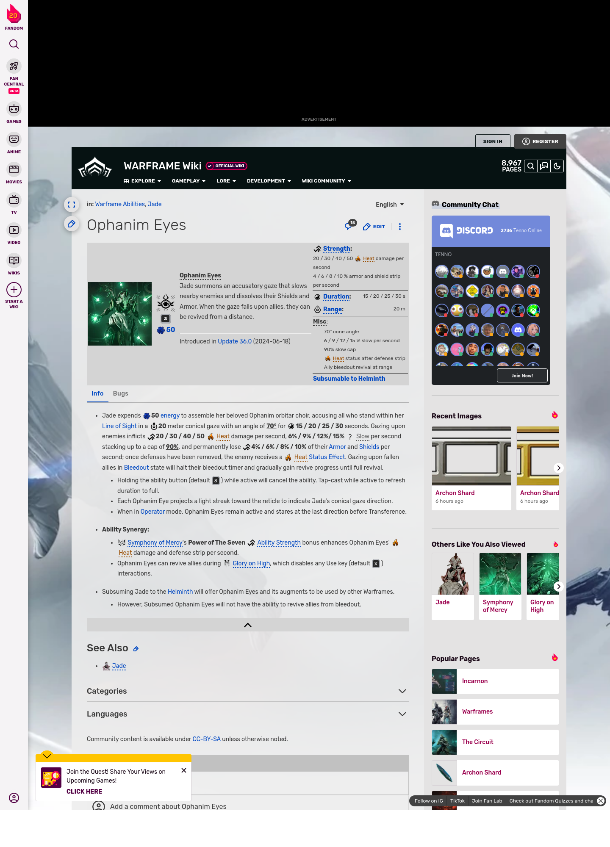Click the Edit page button

(x=374, y=227)
